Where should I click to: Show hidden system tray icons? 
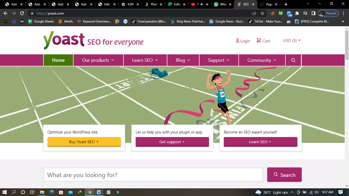[x=292, y=192]
